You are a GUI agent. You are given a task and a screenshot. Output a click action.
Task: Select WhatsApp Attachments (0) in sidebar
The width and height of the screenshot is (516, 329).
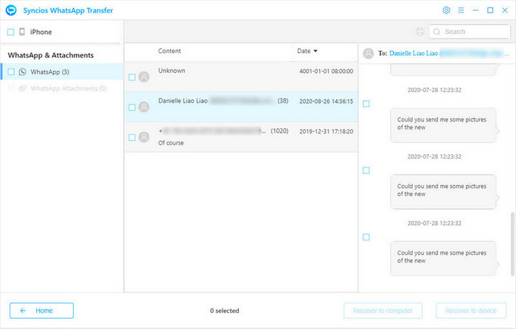(62, 89)
